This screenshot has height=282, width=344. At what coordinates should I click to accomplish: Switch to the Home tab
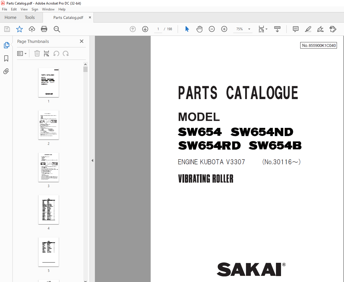10,18
